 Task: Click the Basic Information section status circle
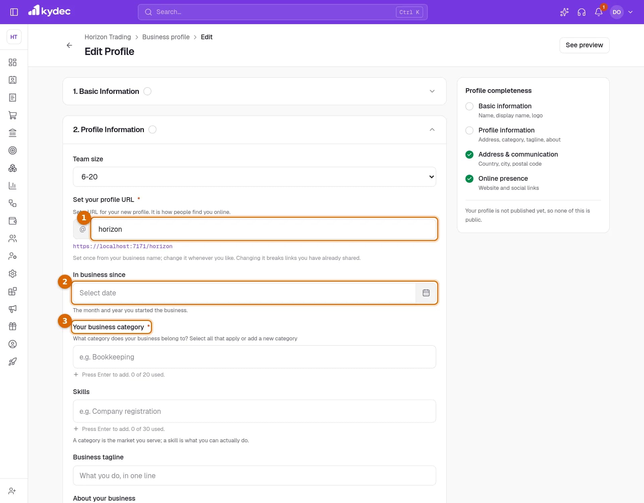147,91
